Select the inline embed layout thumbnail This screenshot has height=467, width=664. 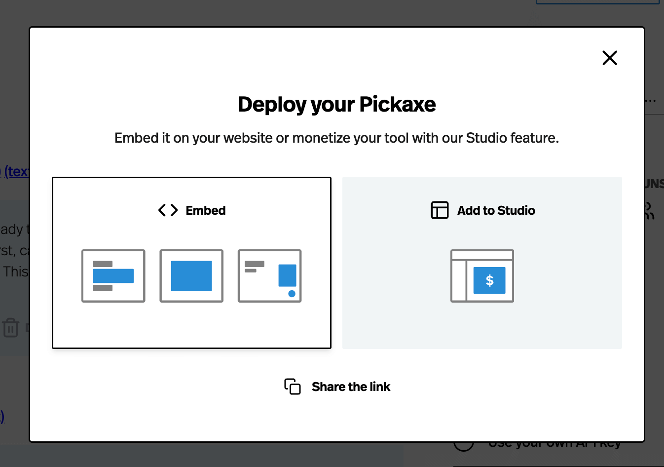(x=113, y=276)
